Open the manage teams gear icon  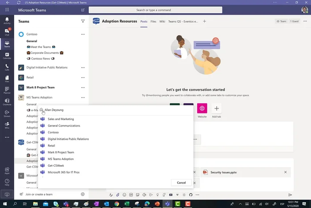[83, 194]
